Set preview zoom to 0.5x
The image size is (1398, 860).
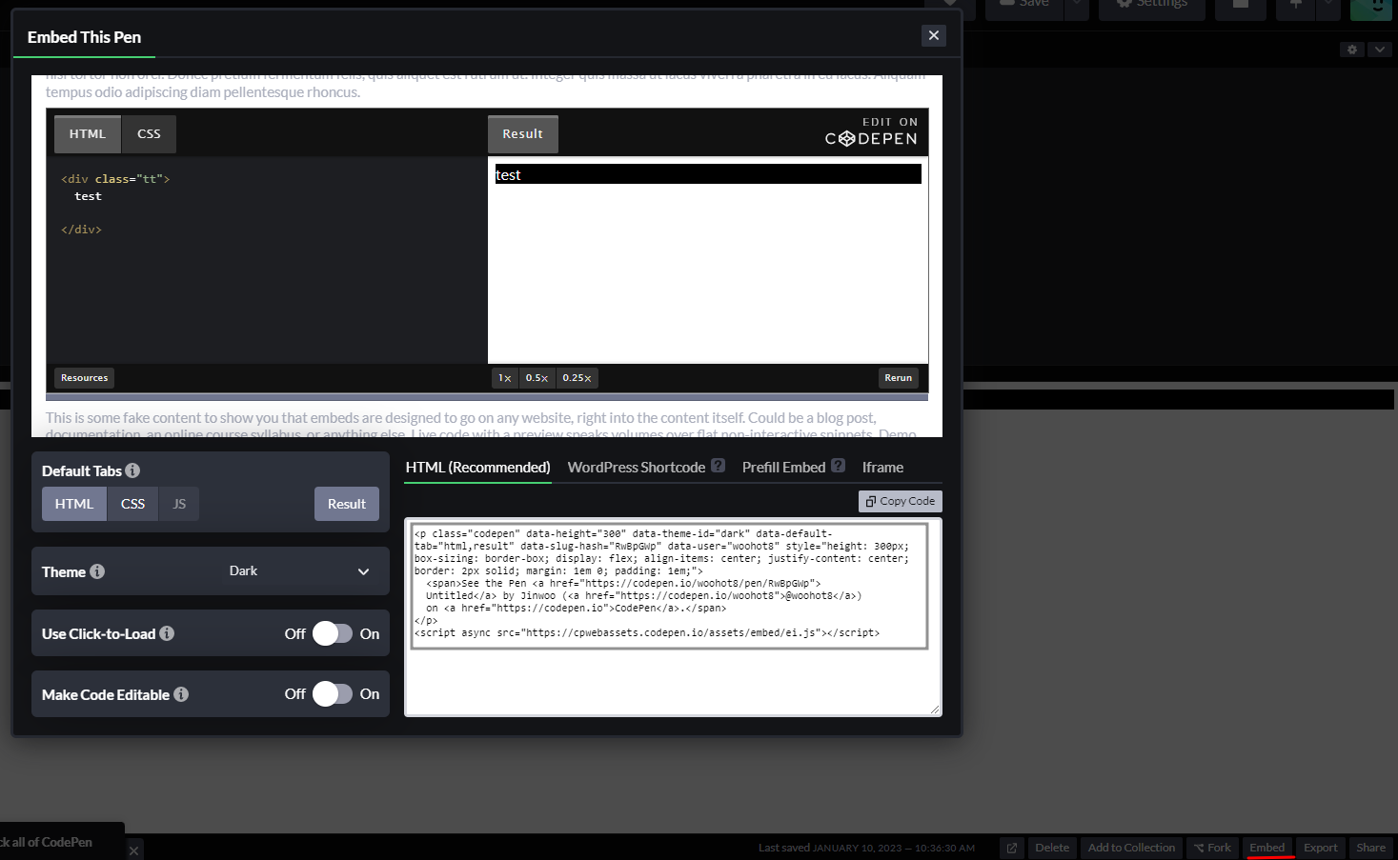pyautogui.click(x=537, y=378)
